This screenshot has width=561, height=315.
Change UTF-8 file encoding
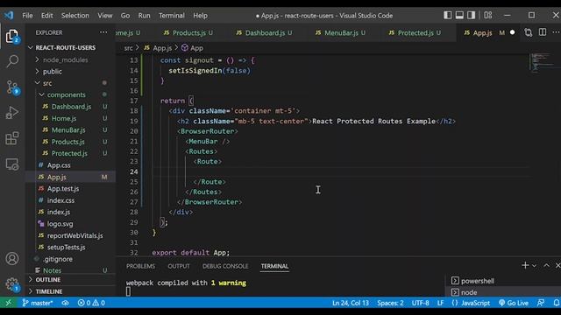[x=420, y=303]
